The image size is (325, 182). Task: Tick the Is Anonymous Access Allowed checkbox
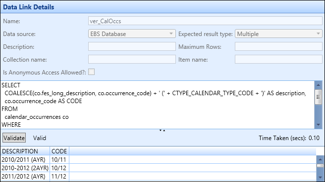tap(91, 72)
